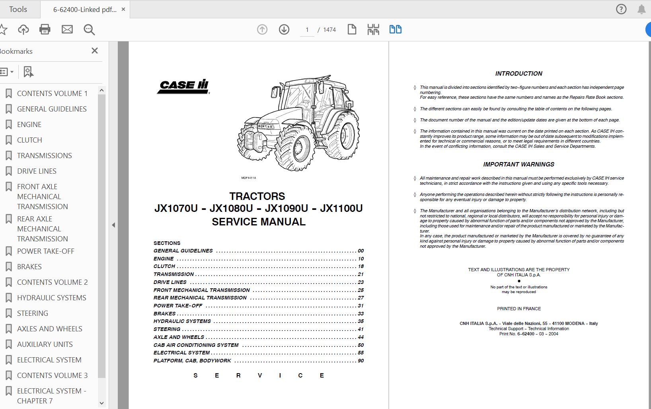Viewport: 651px width, 409px height.
Task: Switch to the Tools tab
Action: [18, 9]
